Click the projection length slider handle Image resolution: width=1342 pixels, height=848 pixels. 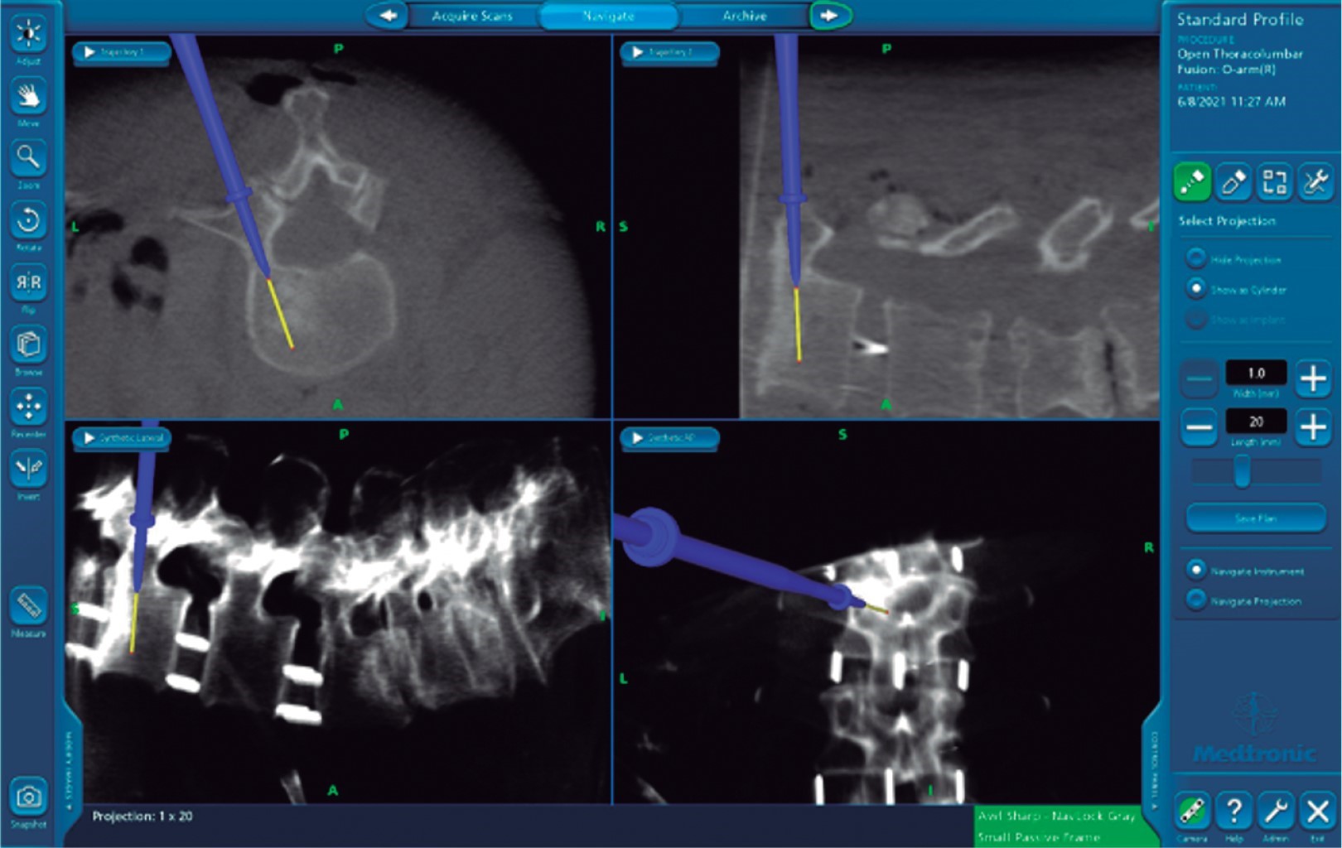coord(1242,471)
